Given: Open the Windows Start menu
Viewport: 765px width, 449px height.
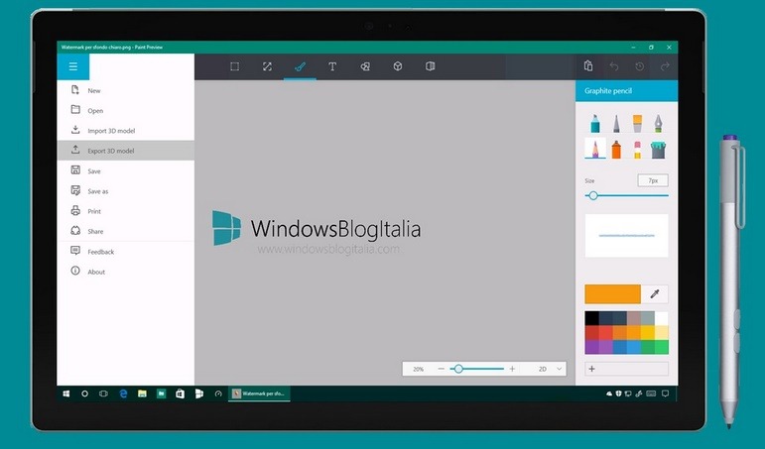Looking at the screenshot, I should (x=66, y=393).
